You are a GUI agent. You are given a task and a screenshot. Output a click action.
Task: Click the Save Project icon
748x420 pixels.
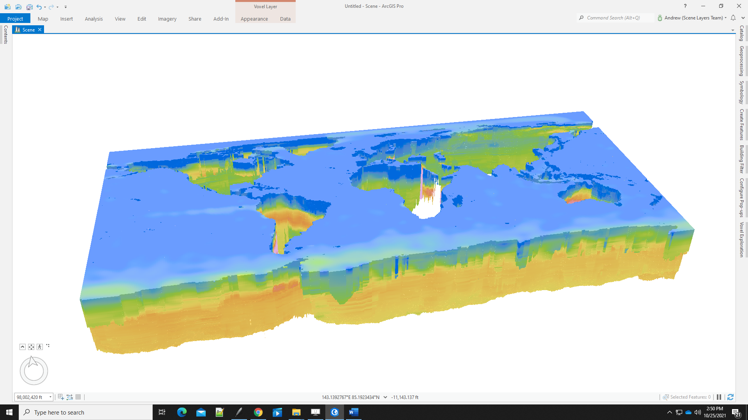point(29,7)
